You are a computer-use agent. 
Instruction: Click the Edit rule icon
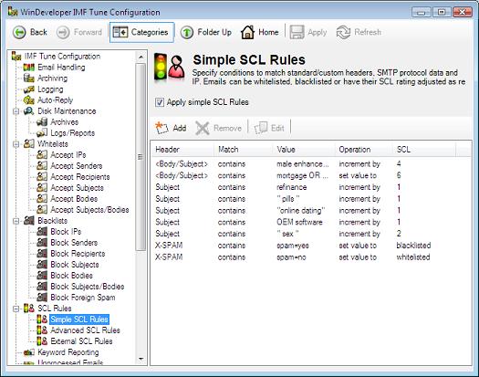pyautogui.click(x=261, y=128)
